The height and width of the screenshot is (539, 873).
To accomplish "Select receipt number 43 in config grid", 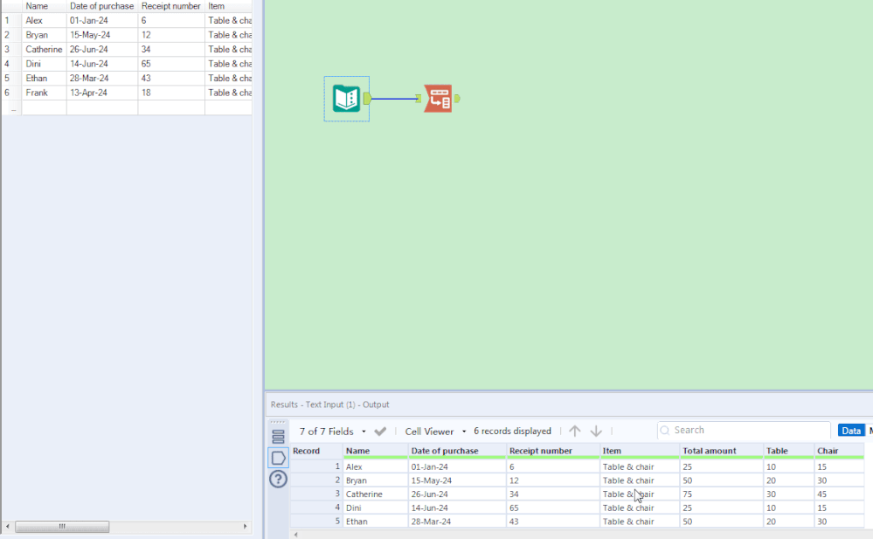I will 171,78.
